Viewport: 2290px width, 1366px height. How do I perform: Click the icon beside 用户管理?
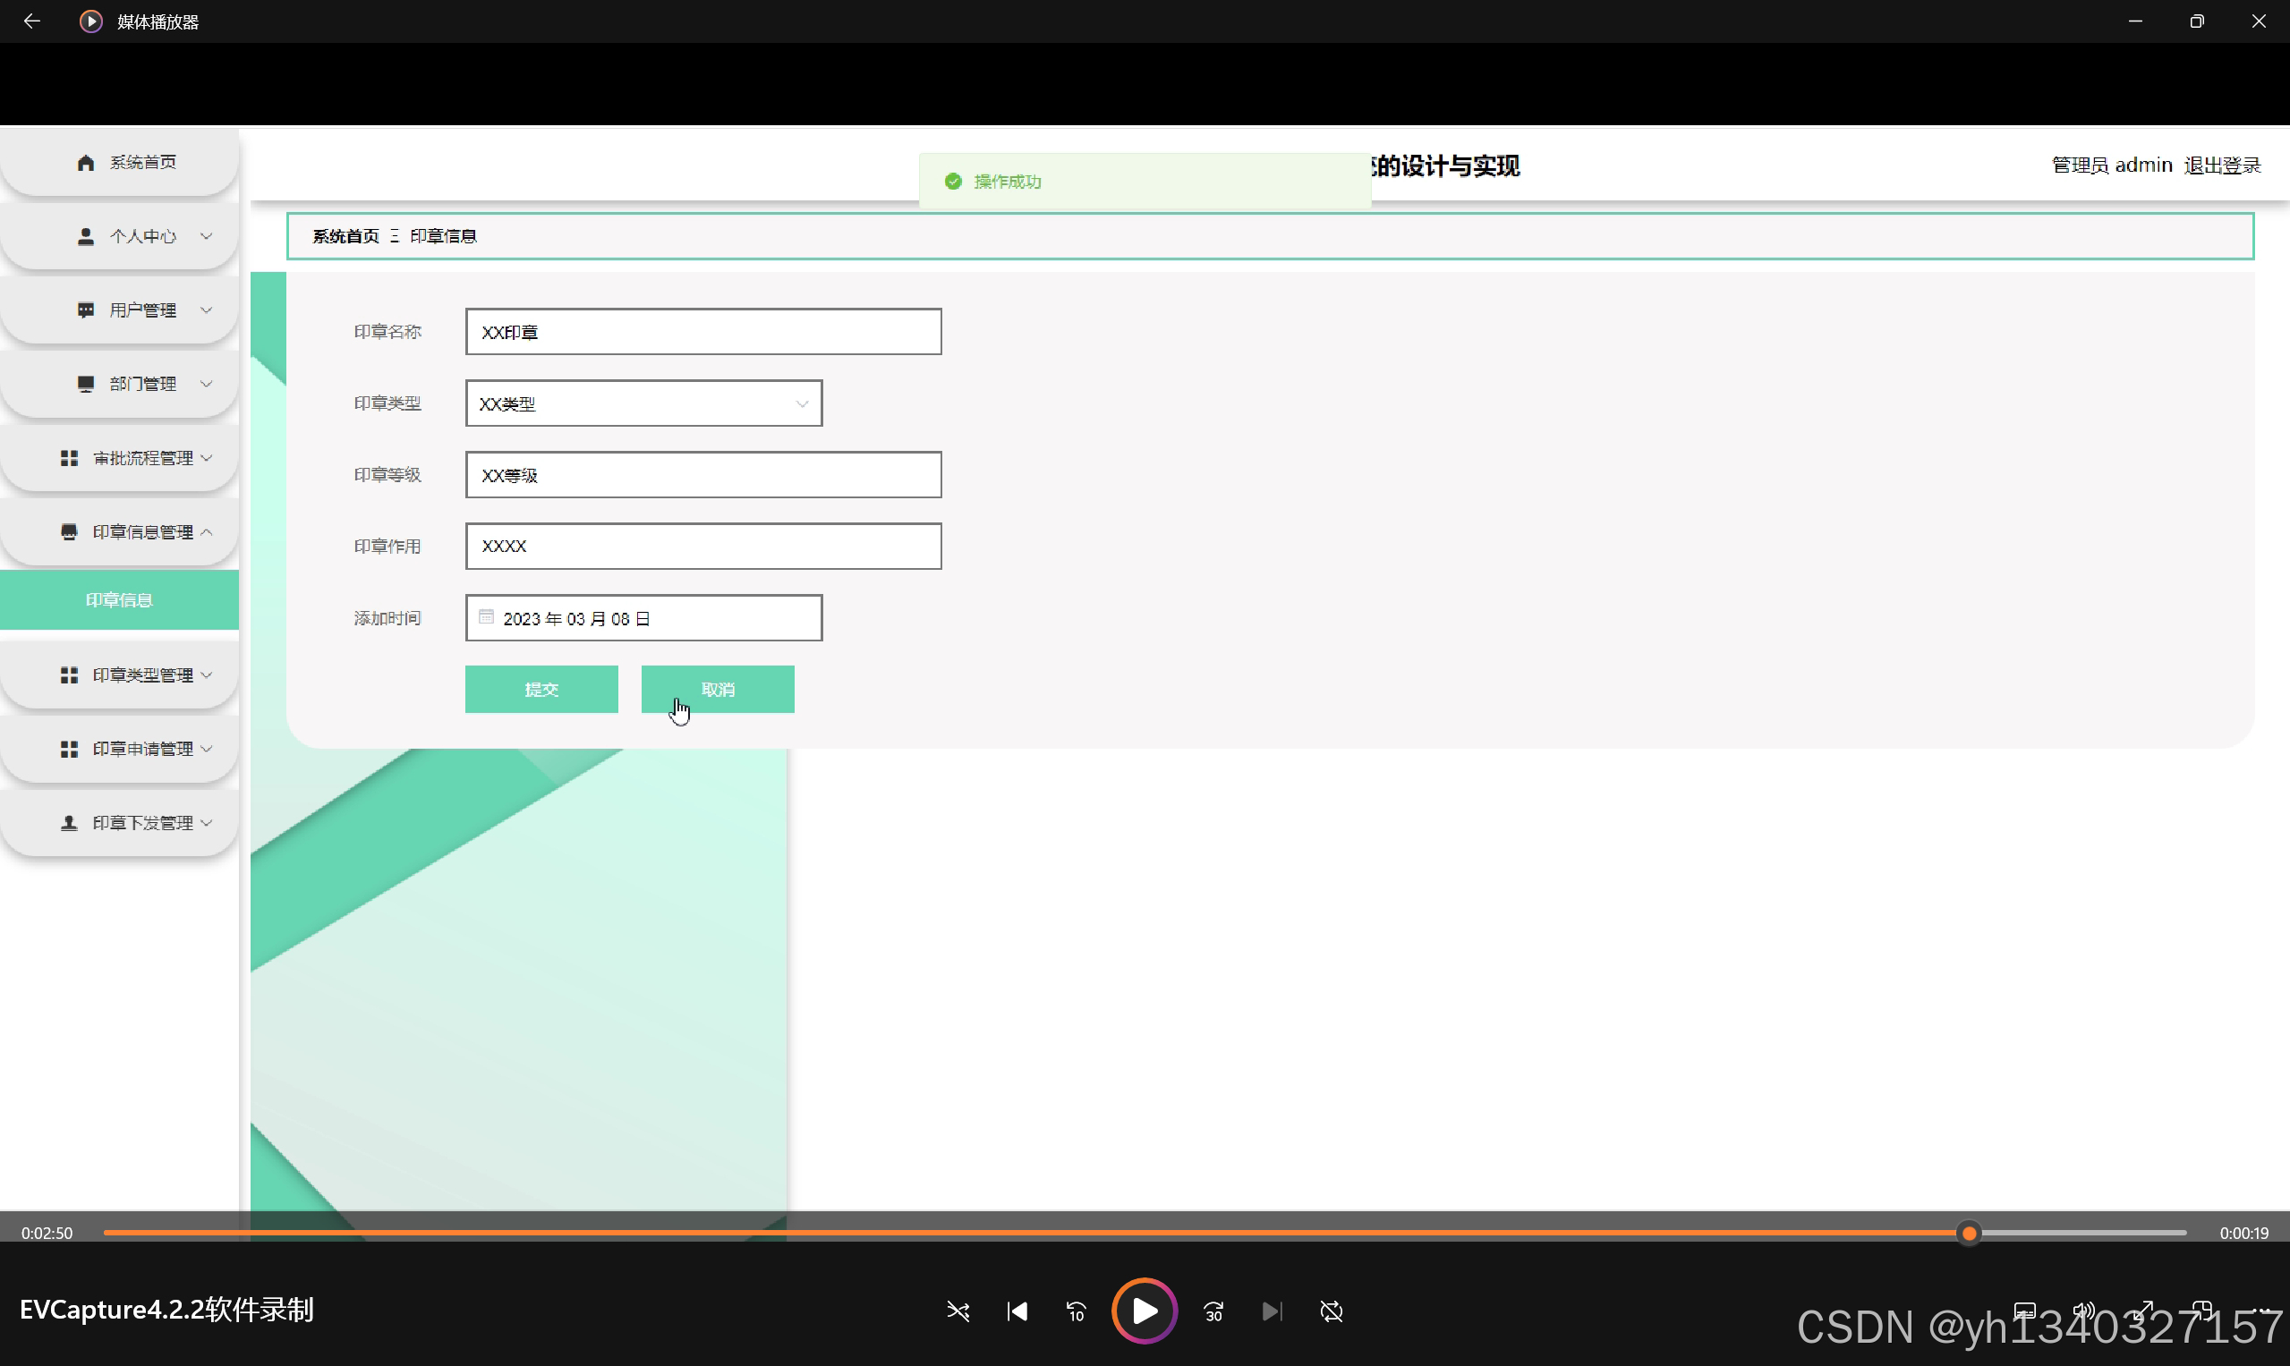tap(86, 310)
